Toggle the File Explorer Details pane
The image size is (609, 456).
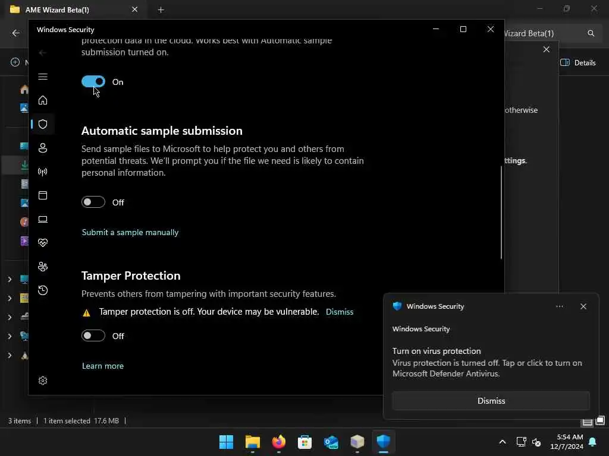point(578,62)
